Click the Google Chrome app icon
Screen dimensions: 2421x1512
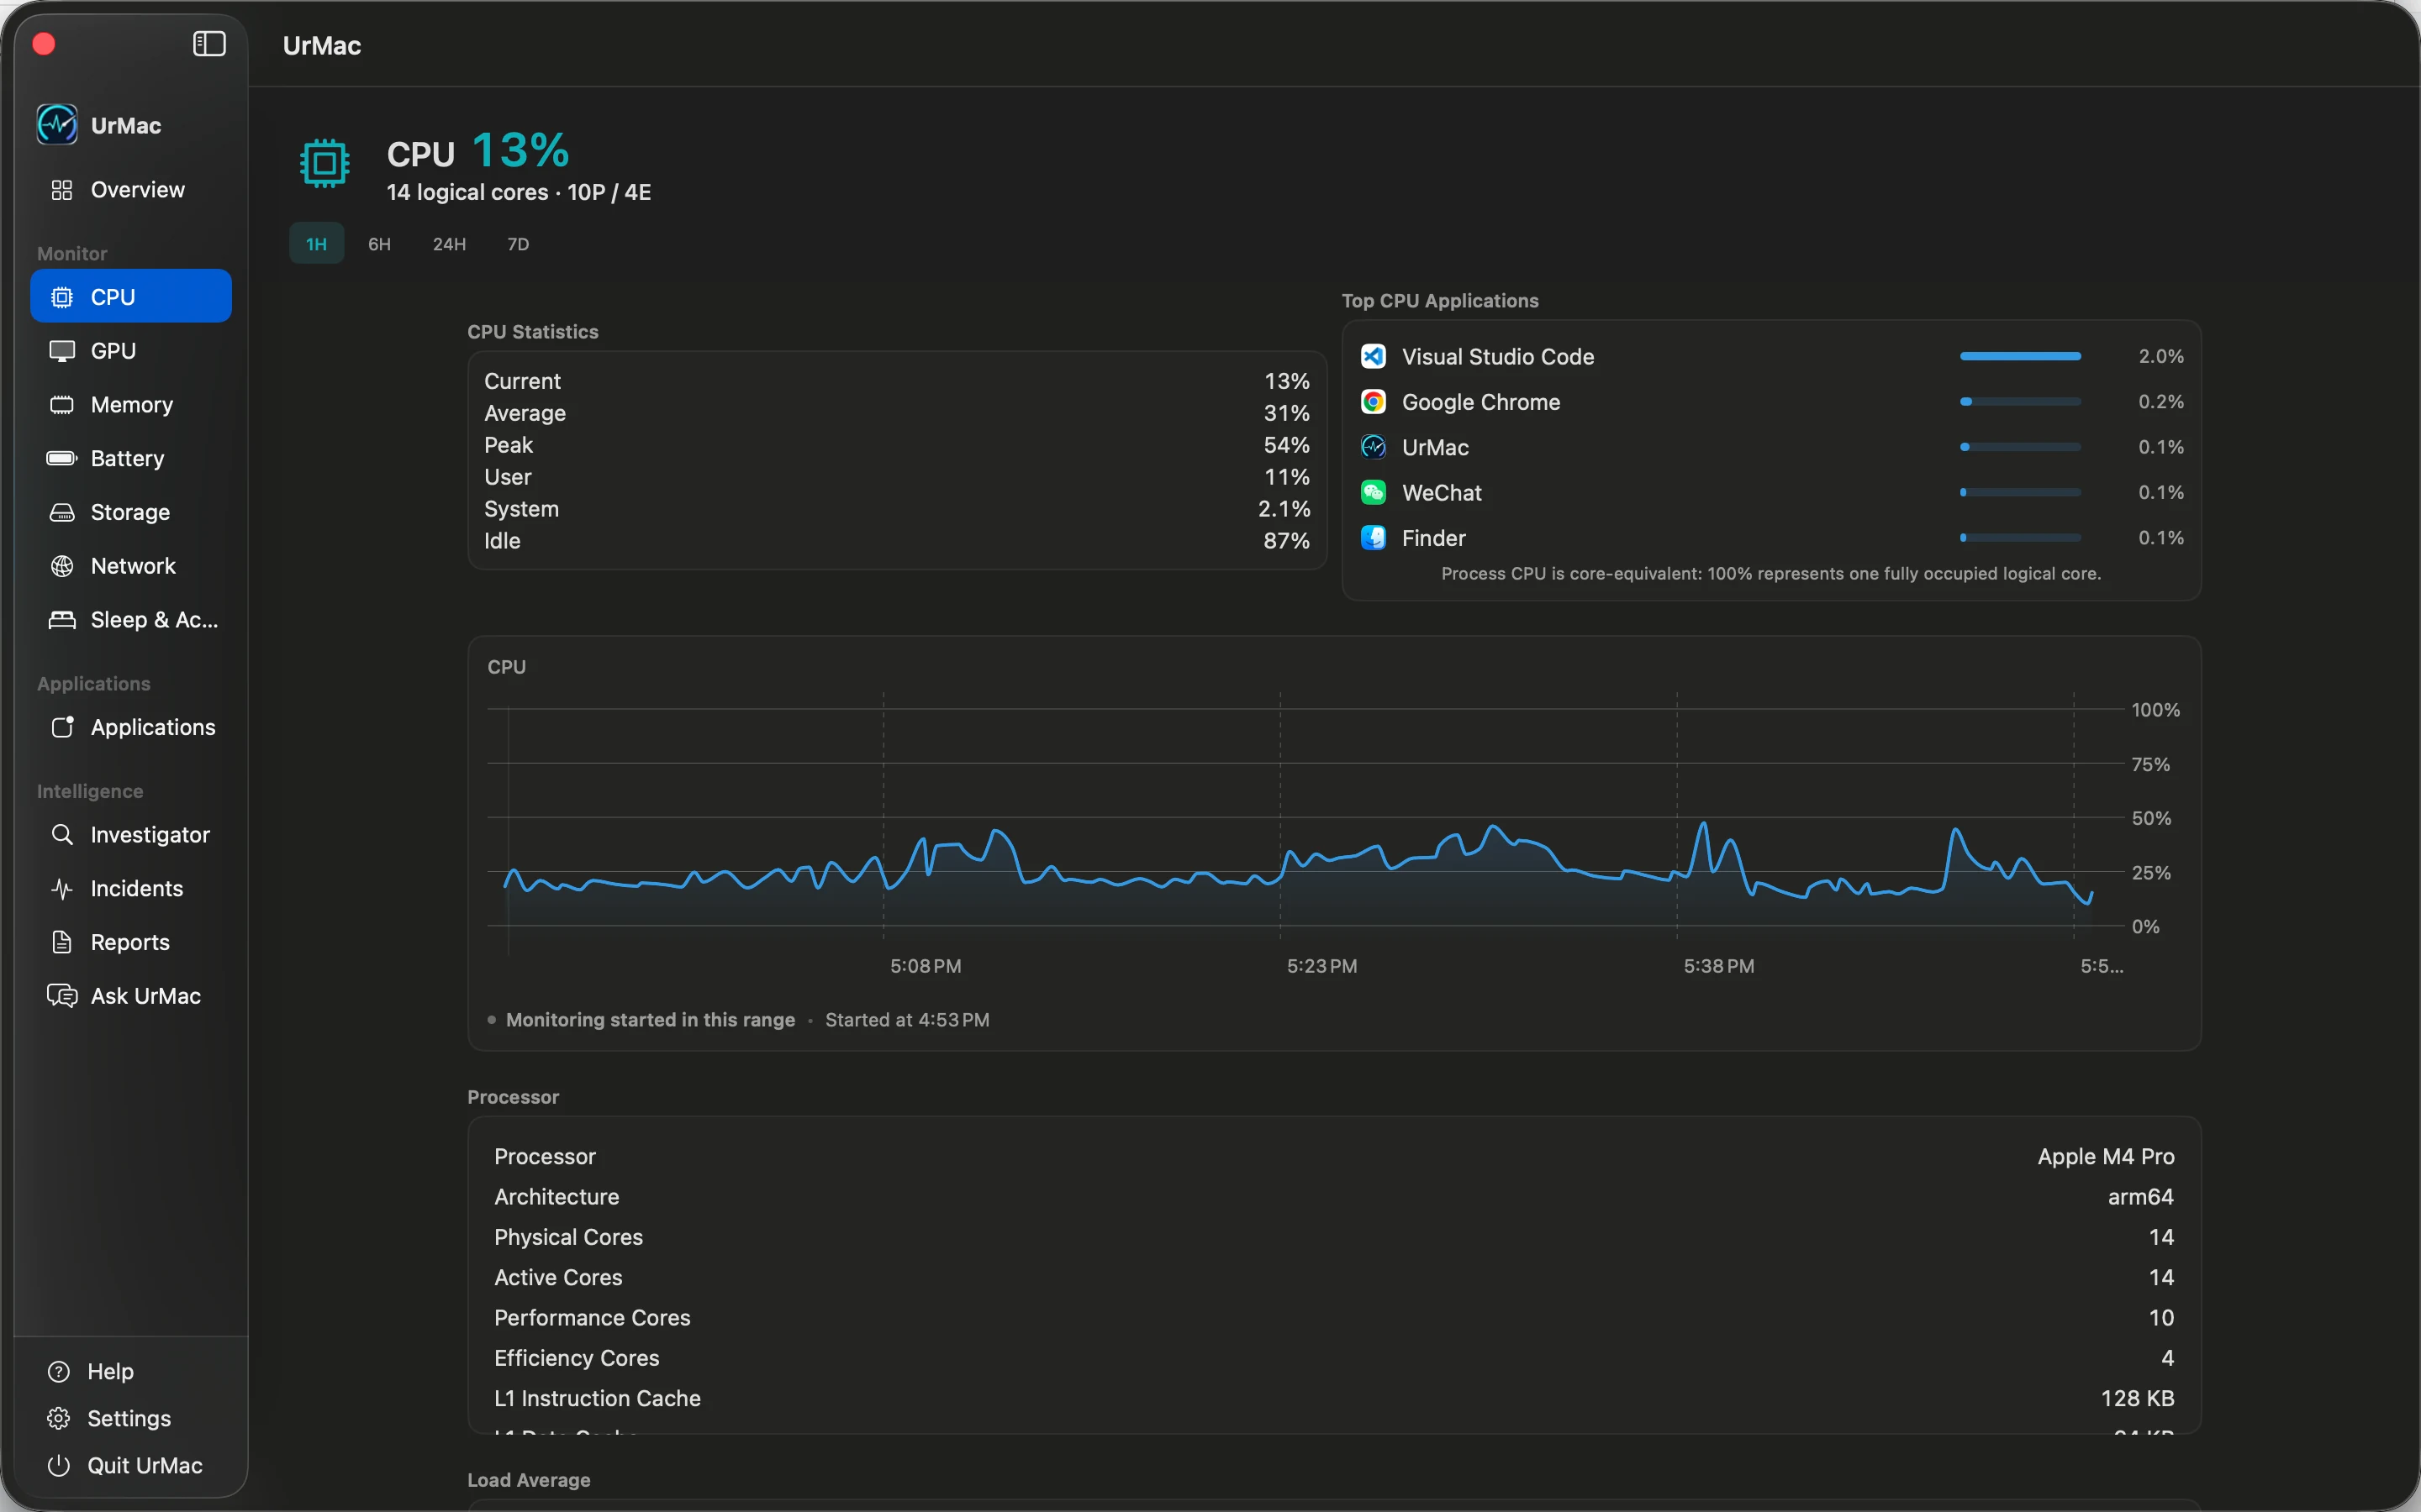(x=1374, y=402)
